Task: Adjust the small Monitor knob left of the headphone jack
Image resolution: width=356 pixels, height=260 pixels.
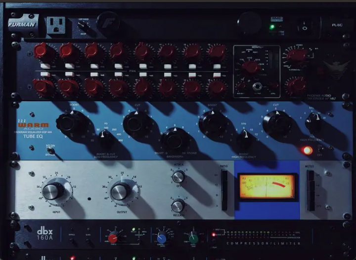Action: 241,86
